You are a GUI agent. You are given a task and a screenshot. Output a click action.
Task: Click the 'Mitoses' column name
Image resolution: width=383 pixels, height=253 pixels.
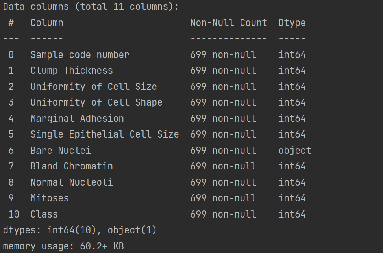click(x=50, y=198)
